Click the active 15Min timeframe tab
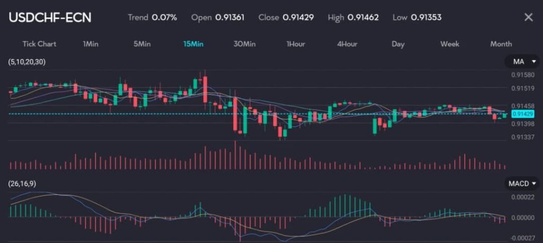The width and height of the screenshot is (543, 243). coord(193,44)
